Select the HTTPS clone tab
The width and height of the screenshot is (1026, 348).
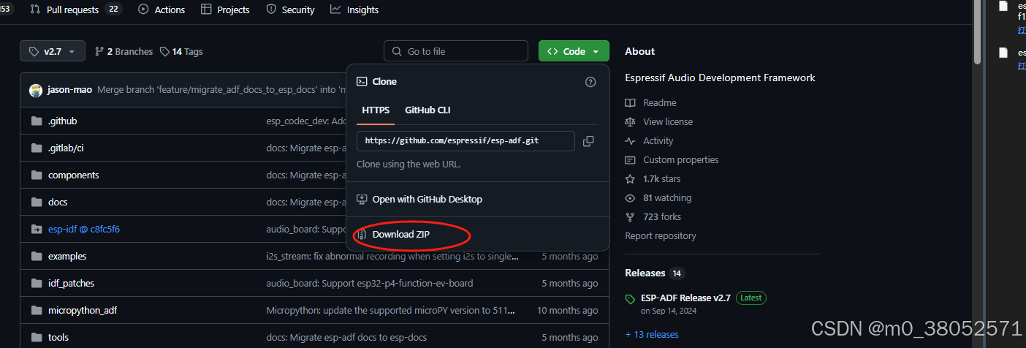click(x=376, y=110)
